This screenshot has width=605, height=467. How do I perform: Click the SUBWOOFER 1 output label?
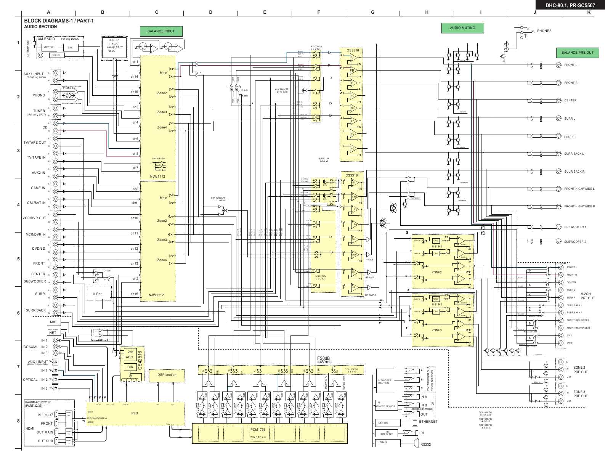575,227
